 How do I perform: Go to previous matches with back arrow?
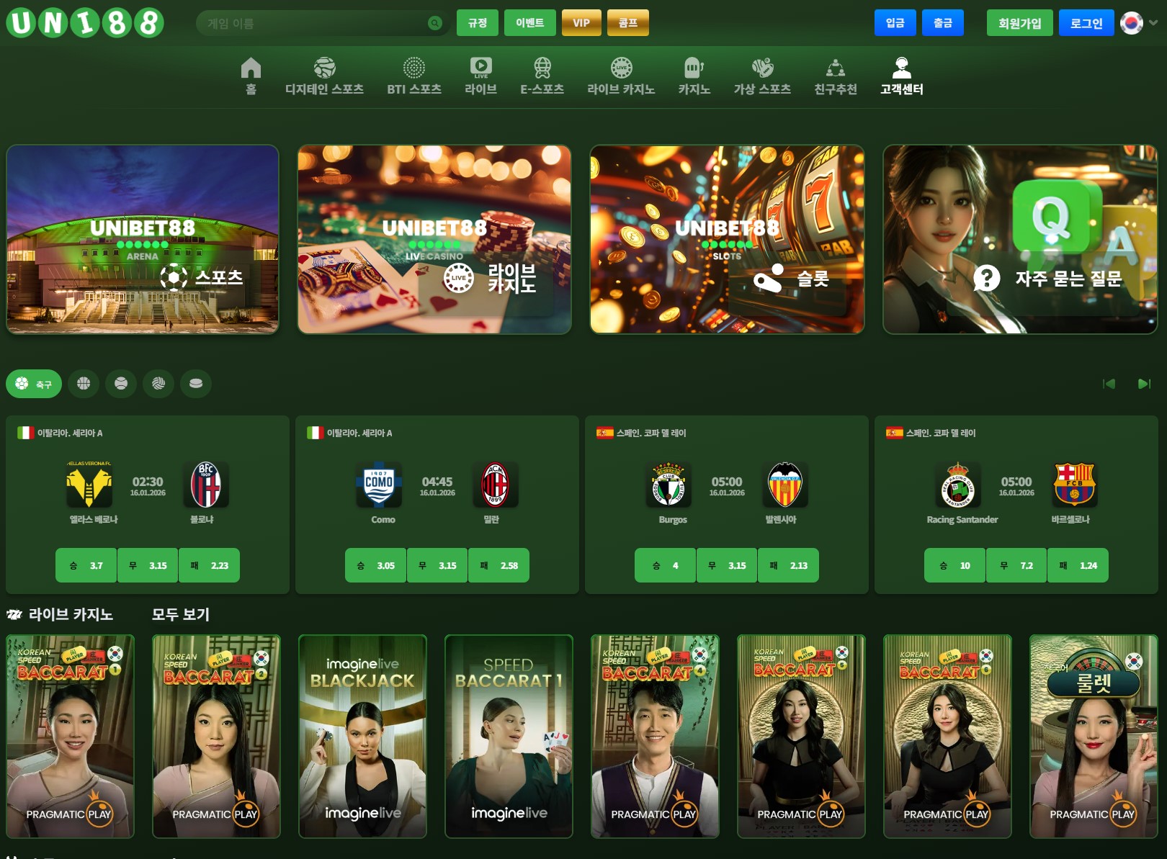tap(1109, 384)
